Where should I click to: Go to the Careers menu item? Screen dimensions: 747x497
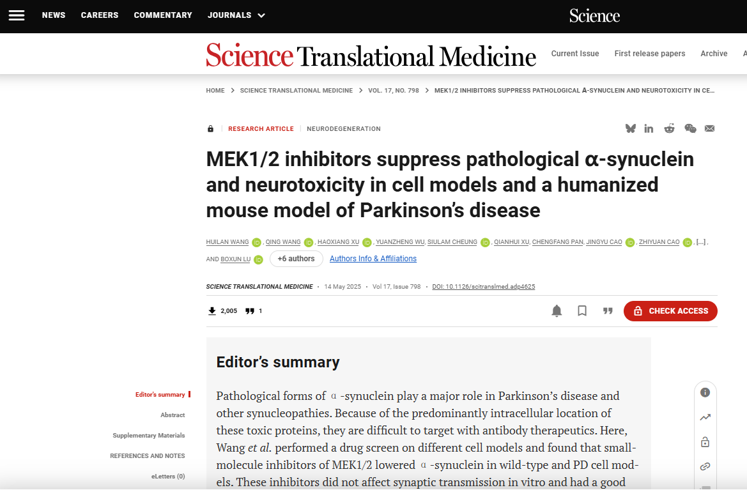click(100, 15)
